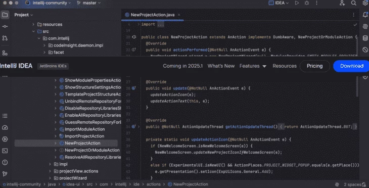Open the Profiler gauge icon in left sidebar
The width and height of the screenshot is (369, 188).
[x=5, y=127]
